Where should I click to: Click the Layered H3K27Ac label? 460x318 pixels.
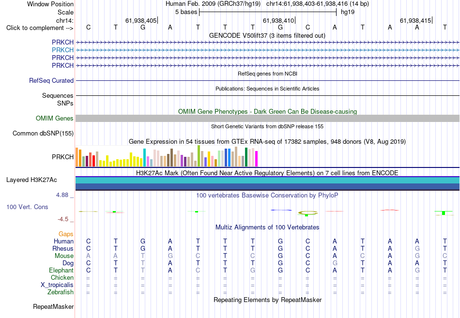coord(31,180)
